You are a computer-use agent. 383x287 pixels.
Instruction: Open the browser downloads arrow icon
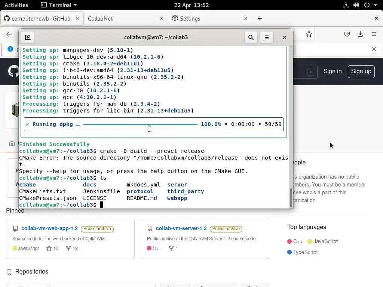360,34
